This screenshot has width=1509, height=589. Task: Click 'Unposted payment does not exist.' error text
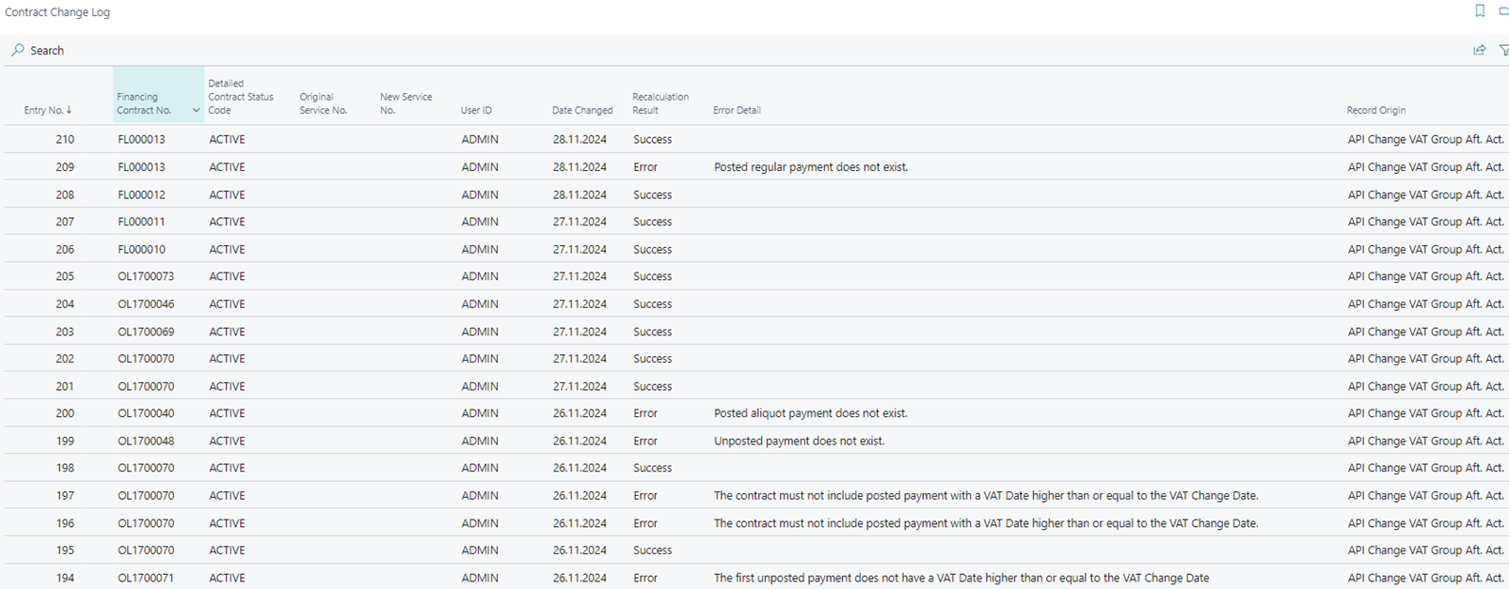coord(799,441)
